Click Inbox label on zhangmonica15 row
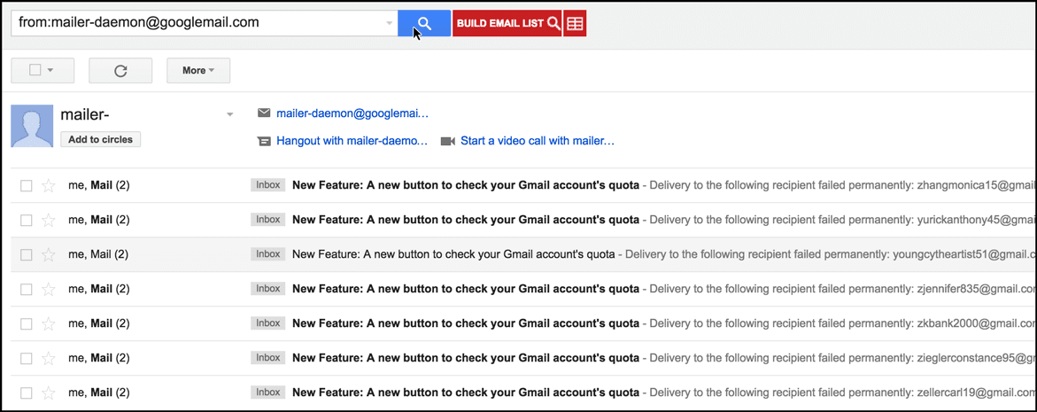Screen dimensions: 1037x412 (267, 185)
